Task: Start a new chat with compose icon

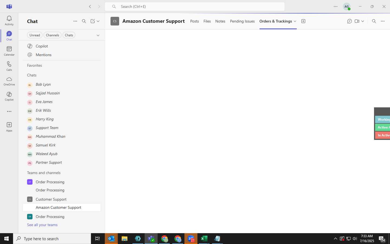Action: (x=93, y=21)
